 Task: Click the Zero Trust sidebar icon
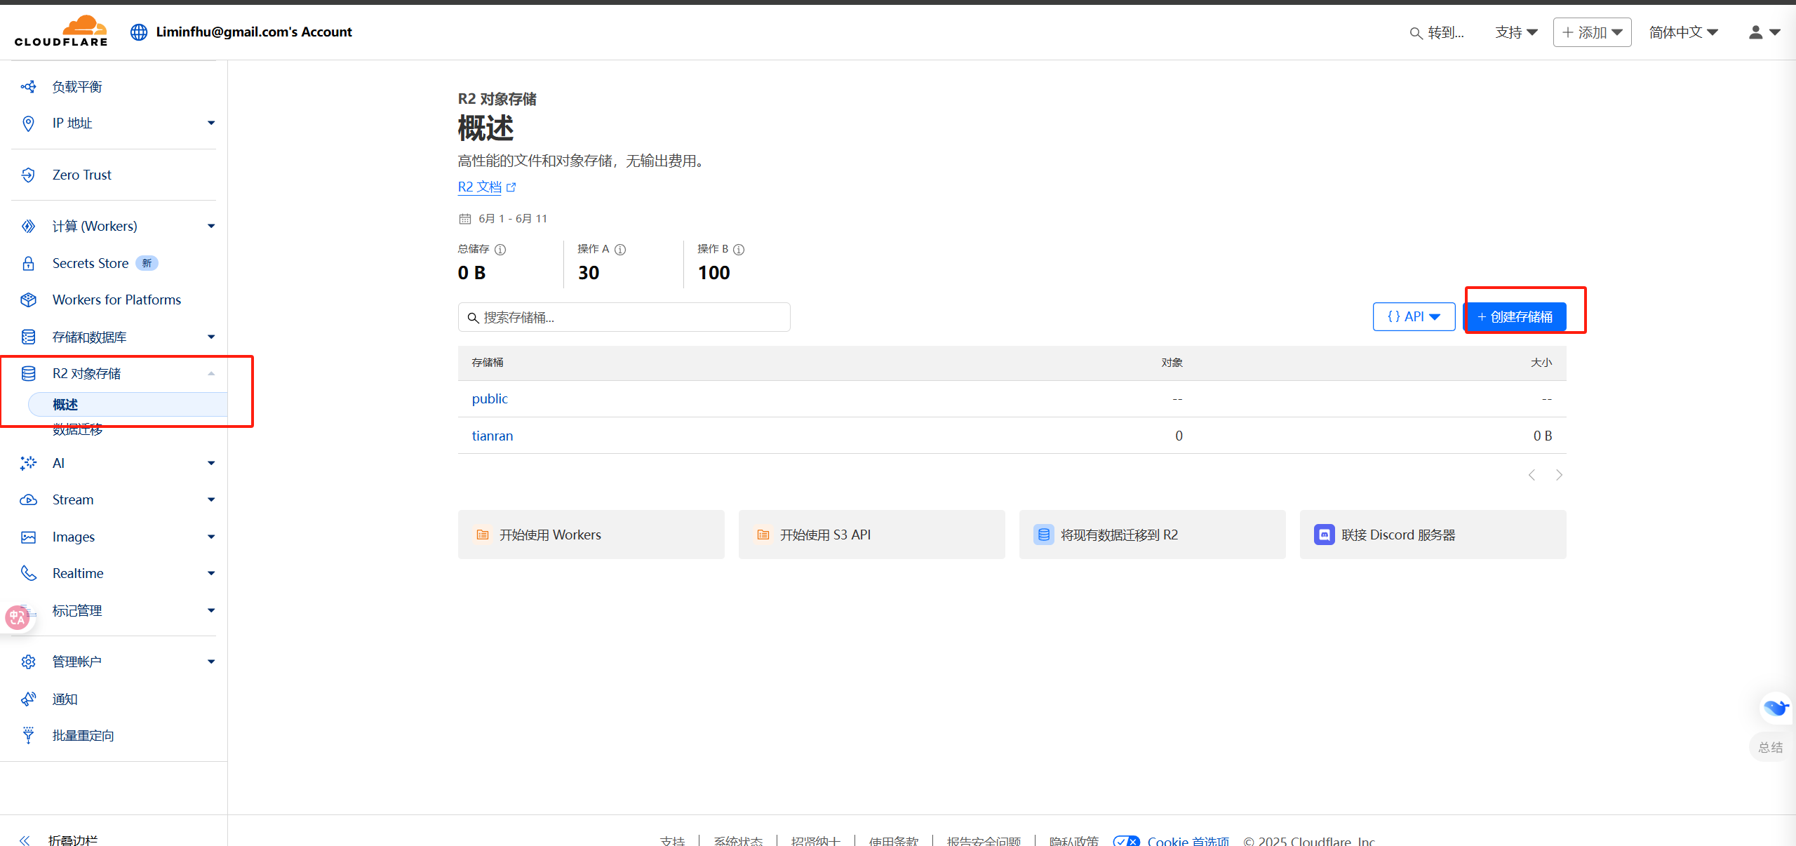[x=28, y=175]
